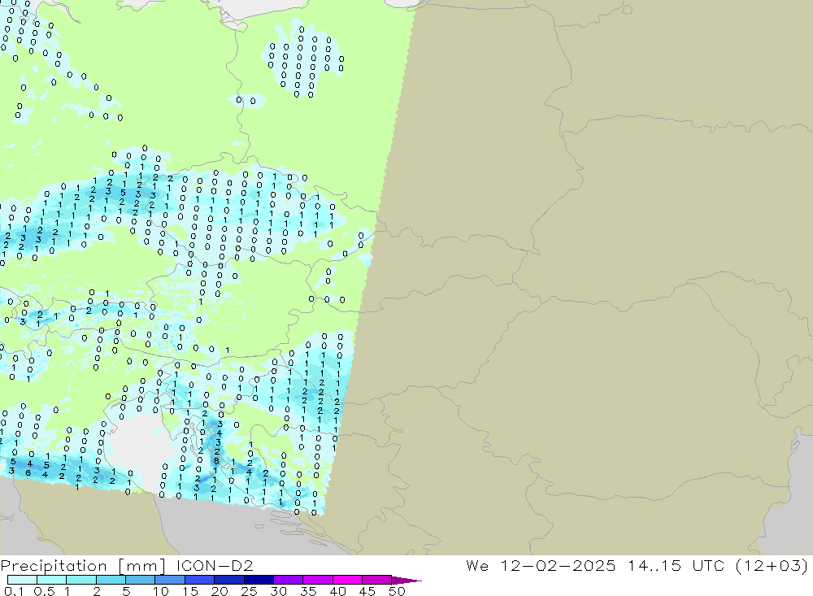Image resolution: width=813 pixels, height=596 pixels.
Task: Click the '25' legend scale label
Action: click(249, 591)
